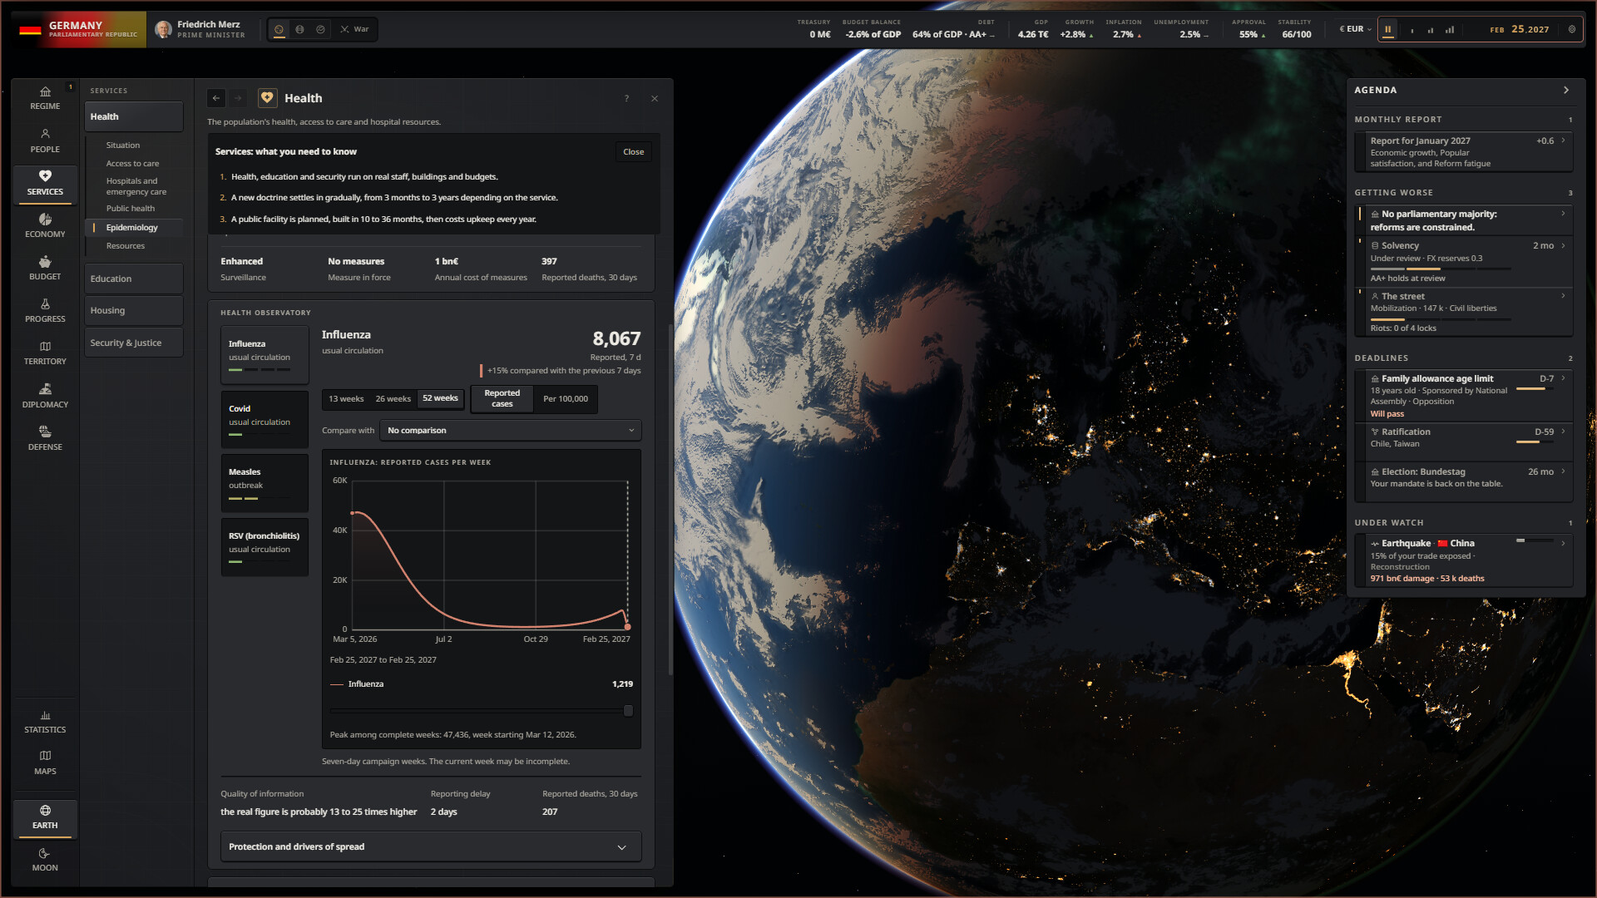1597x898 pixels.
Task: Open the People section icon
Action: coord(45,141)
